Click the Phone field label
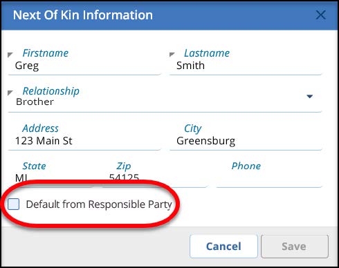339x268 pixels. point(246,166)
